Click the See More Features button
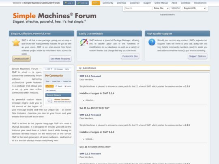This screenshot has width=219, height=164. click(x=60, y=59)
